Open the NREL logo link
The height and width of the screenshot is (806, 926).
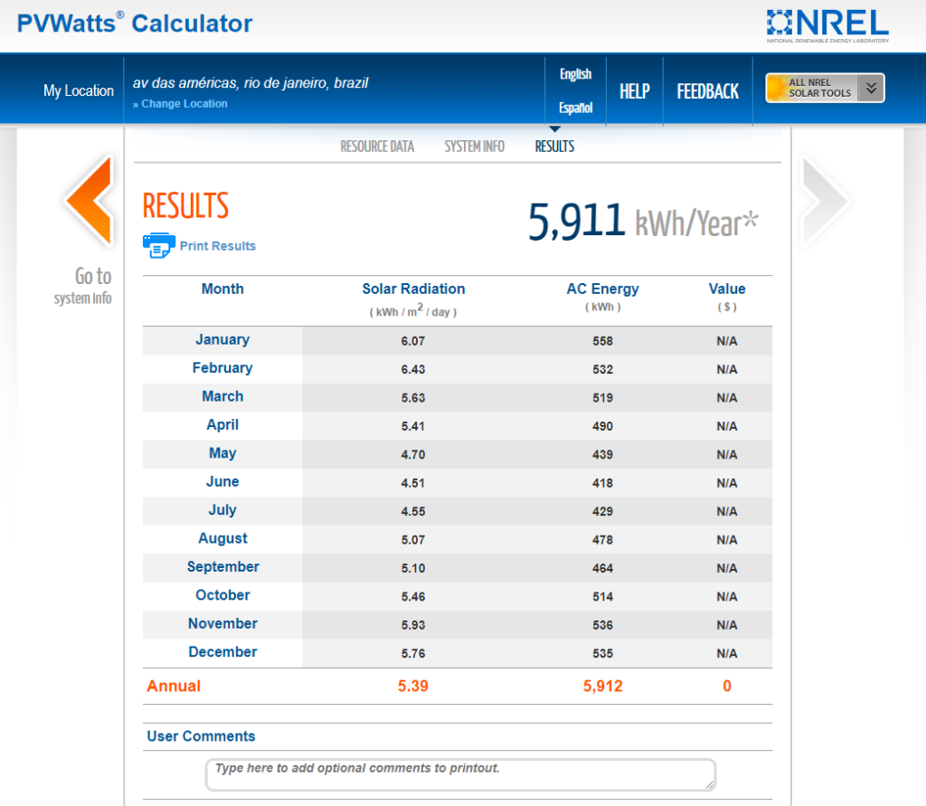[x=827, y=26]
